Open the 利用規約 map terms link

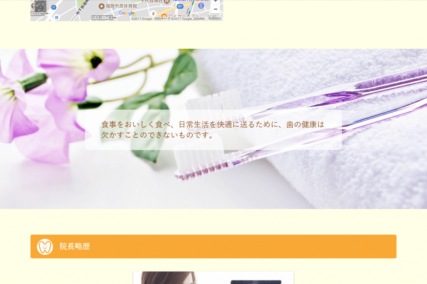(x=215, y=19)
